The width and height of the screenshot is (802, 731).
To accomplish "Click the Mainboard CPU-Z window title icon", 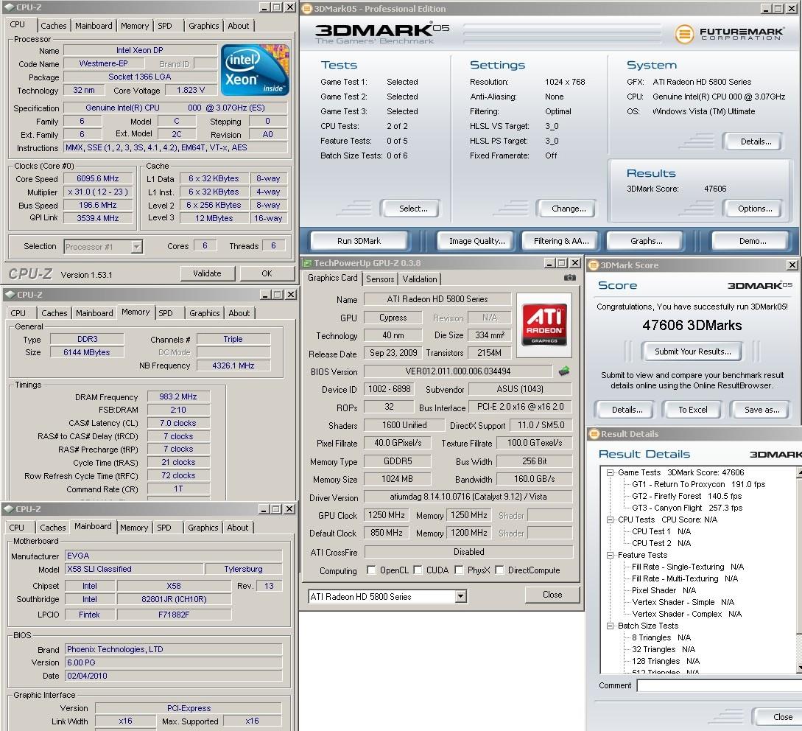I will coord(9,509).
